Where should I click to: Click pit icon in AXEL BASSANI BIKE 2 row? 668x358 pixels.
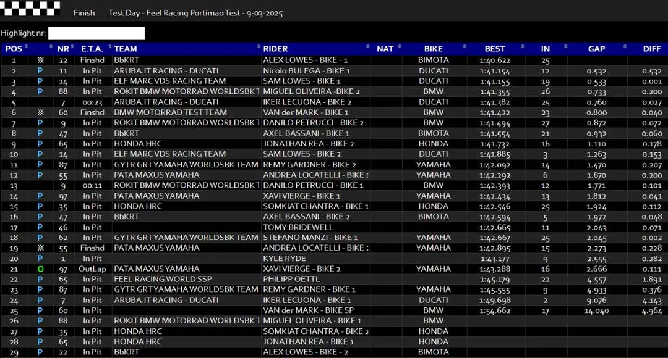tap(40, 217)
